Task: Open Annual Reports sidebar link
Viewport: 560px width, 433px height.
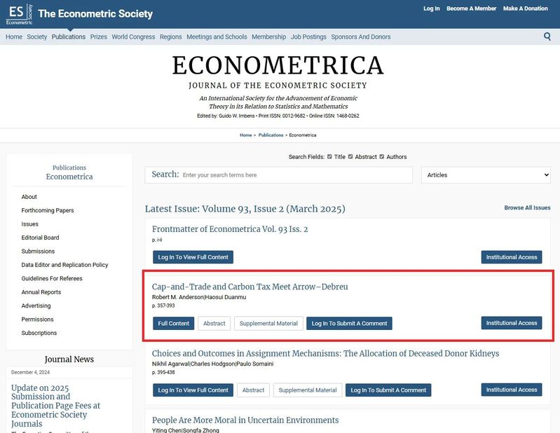Action: click(x=41, y=291)
